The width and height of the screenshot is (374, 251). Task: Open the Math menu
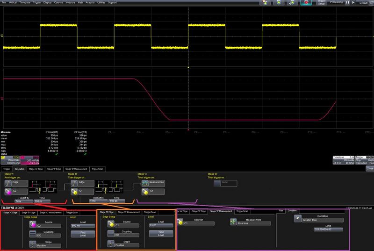(x=80, y=2)
